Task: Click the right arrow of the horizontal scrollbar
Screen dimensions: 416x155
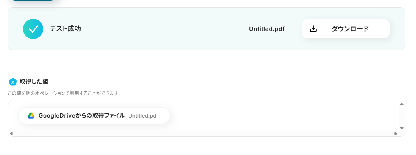Action: 396,133
